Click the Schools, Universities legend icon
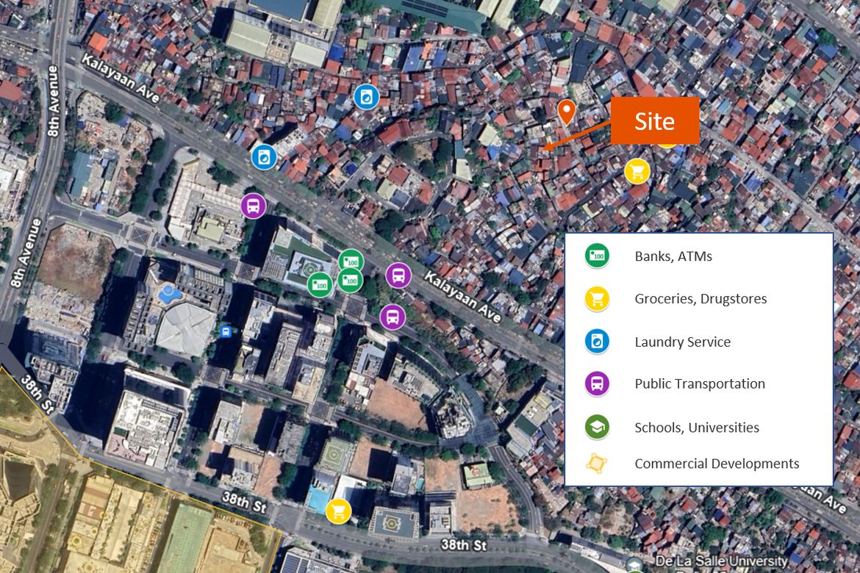 [597, 427]
